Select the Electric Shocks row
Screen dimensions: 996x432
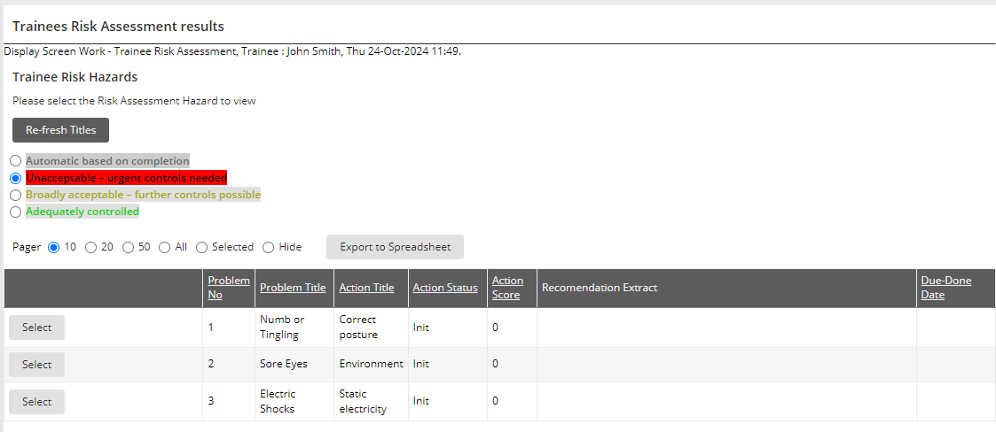[36, 402]
